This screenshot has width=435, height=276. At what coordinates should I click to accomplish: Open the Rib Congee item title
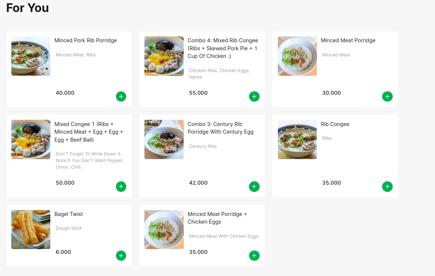335,124
